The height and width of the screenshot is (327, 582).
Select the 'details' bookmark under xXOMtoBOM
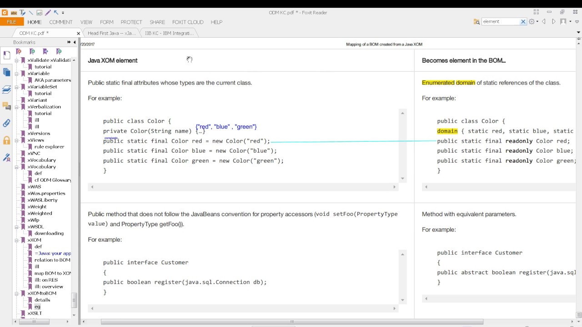tap(42, 300)
